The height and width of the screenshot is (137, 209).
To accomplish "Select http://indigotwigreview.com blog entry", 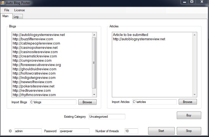I will coord(34,77).
